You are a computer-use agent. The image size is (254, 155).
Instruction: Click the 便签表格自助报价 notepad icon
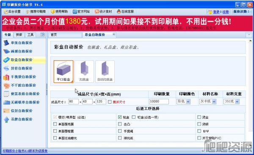[6, 94]
